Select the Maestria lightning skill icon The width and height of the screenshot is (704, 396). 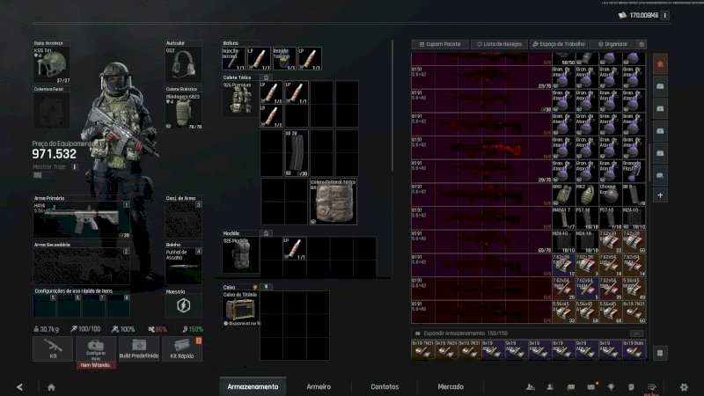pos(183,305)
